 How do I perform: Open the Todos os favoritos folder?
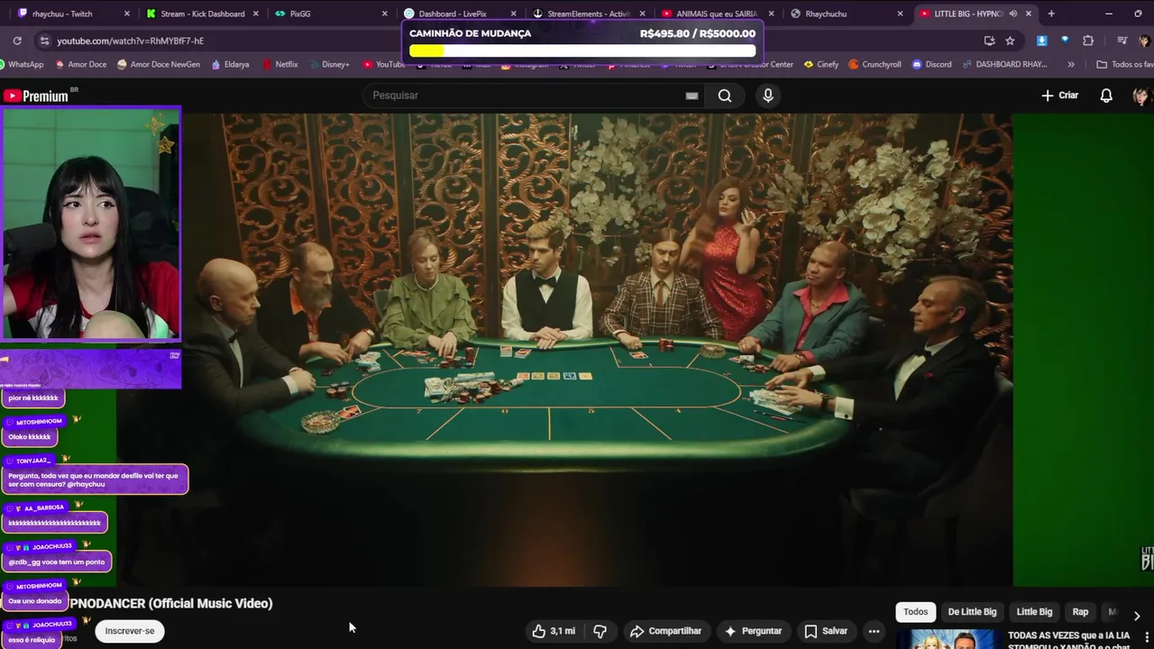(1124, 64)
